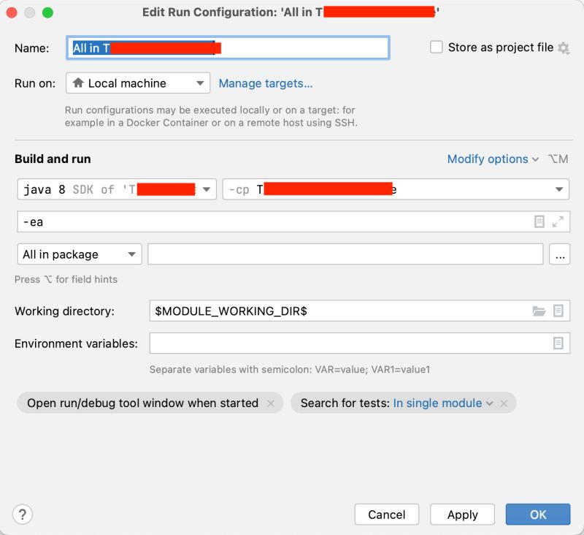Click the Manage targets link
This screenshot has width=584, height=535.
pos(264,83)
